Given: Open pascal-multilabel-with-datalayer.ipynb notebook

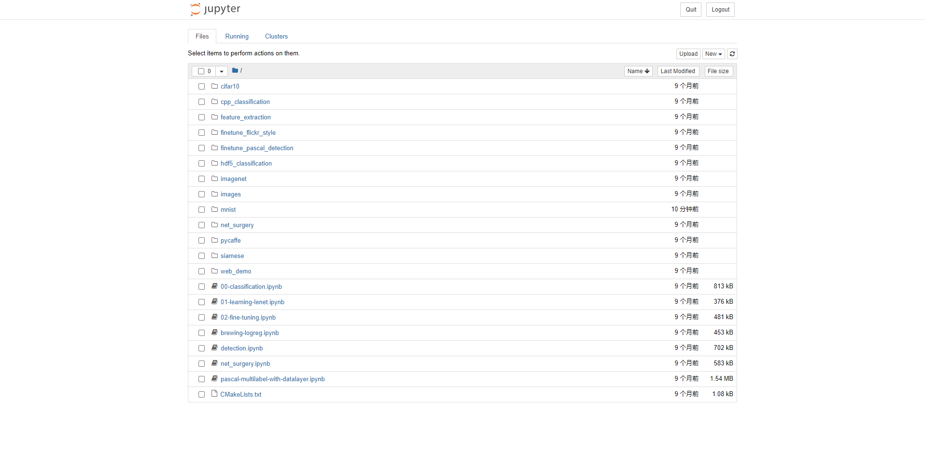Looking at the screenshot, I should coord(273,379).
